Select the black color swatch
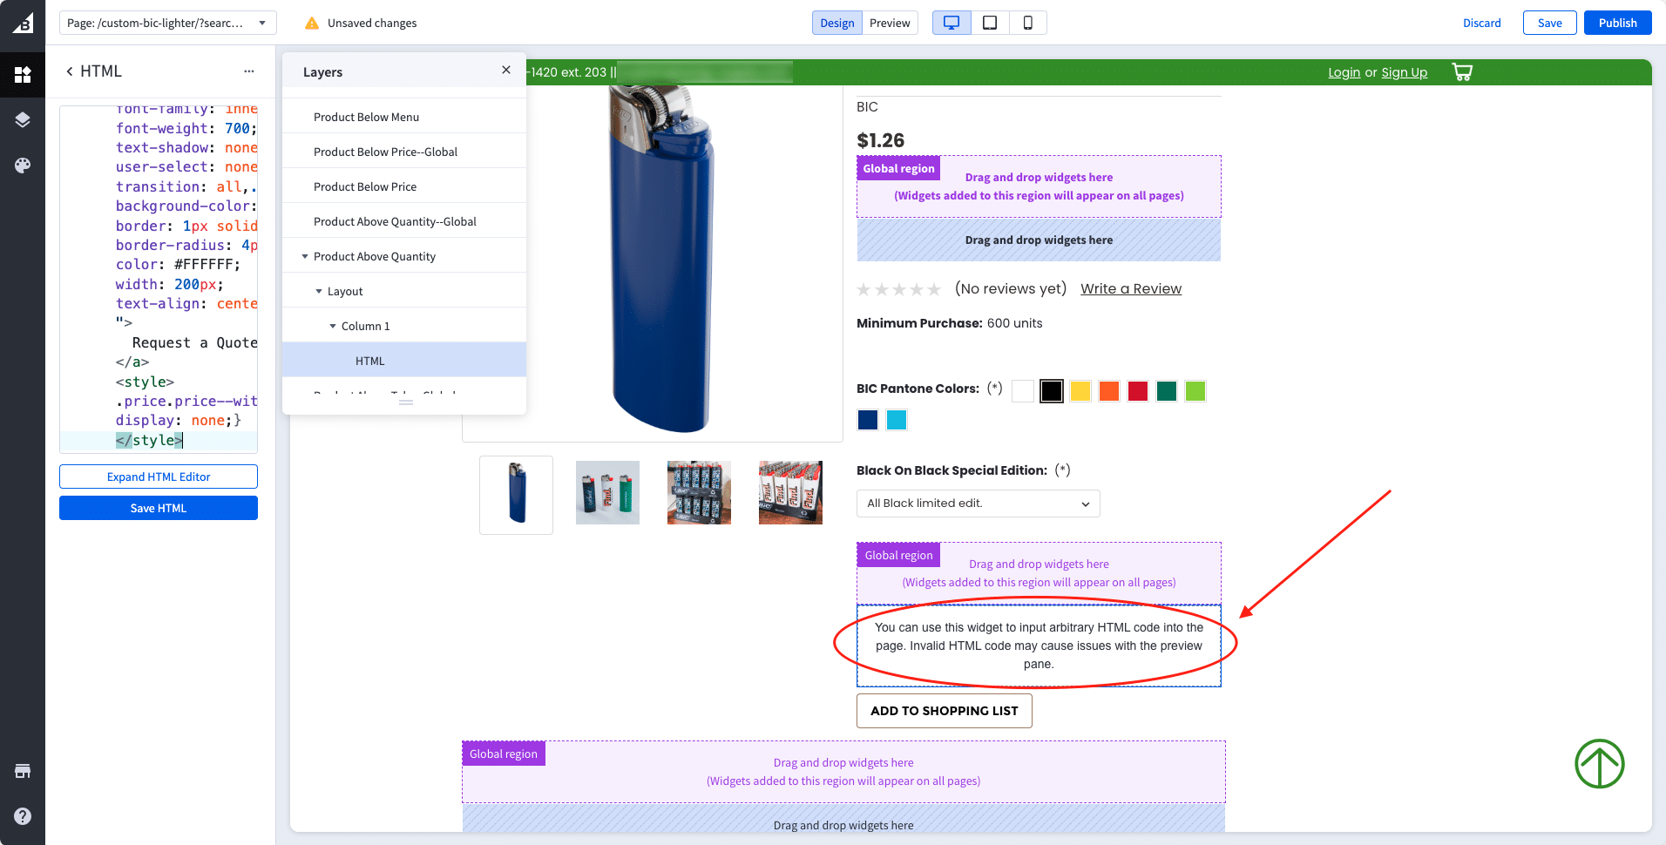 (x=1052, y=391)
